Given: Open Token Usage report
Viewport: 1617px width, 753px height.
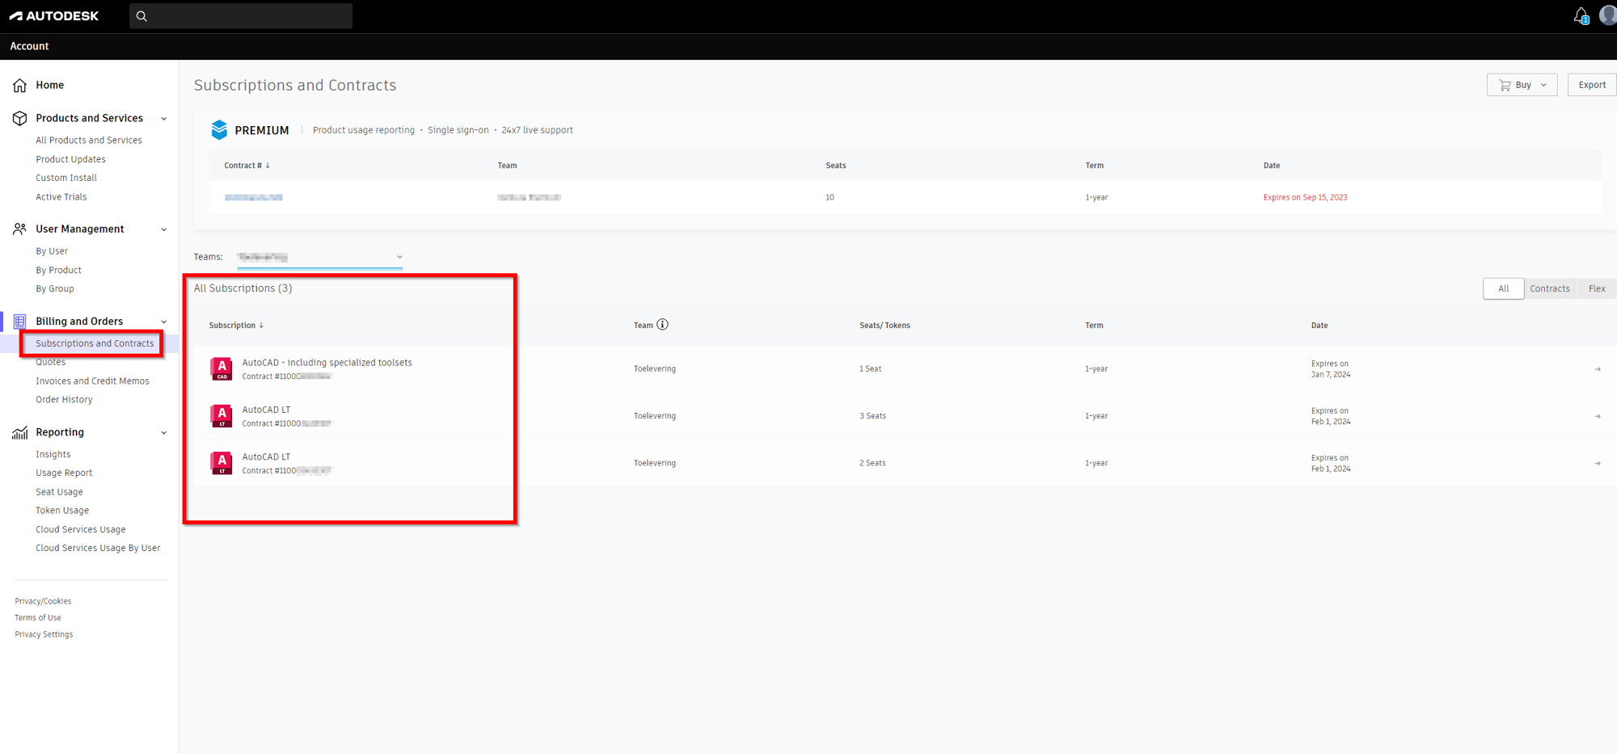Looking at the screenshot, I should tap(62, 511).
